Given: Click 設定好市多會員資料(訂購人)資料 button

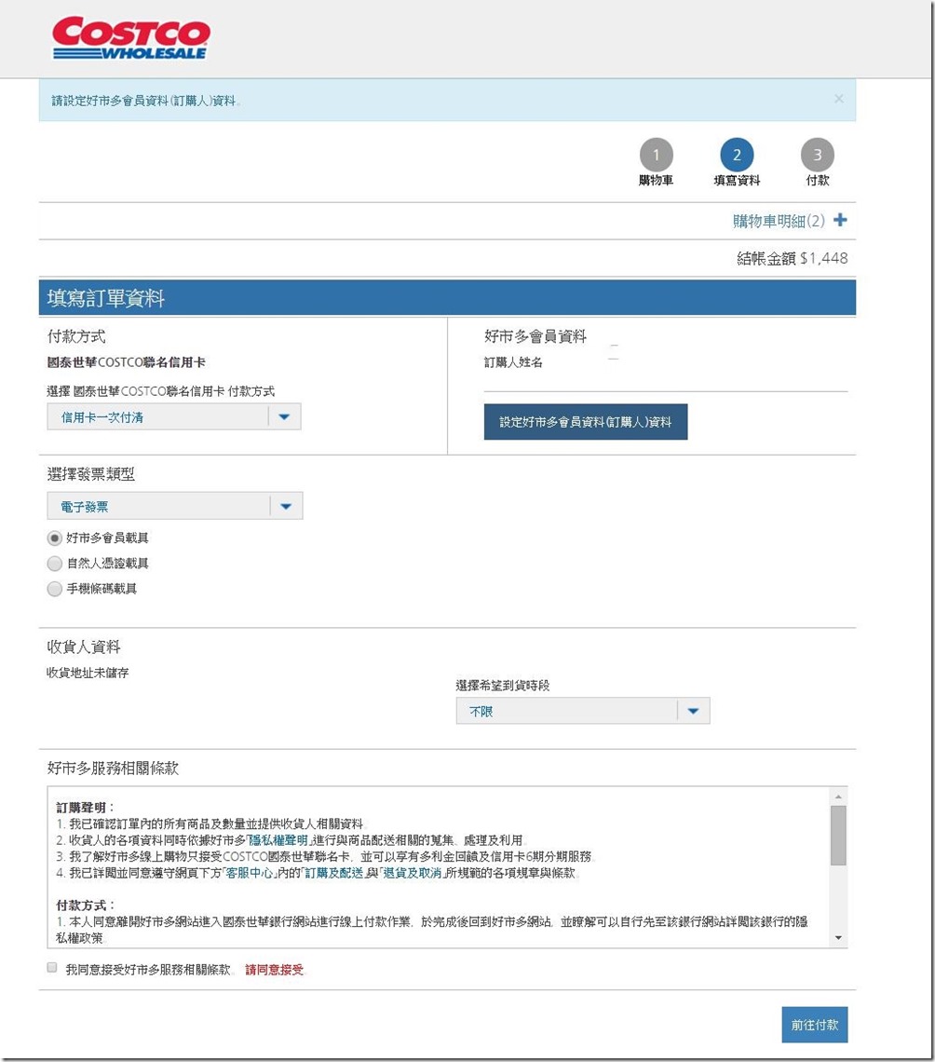Looking at the screenshot, I should pos(586,422).
